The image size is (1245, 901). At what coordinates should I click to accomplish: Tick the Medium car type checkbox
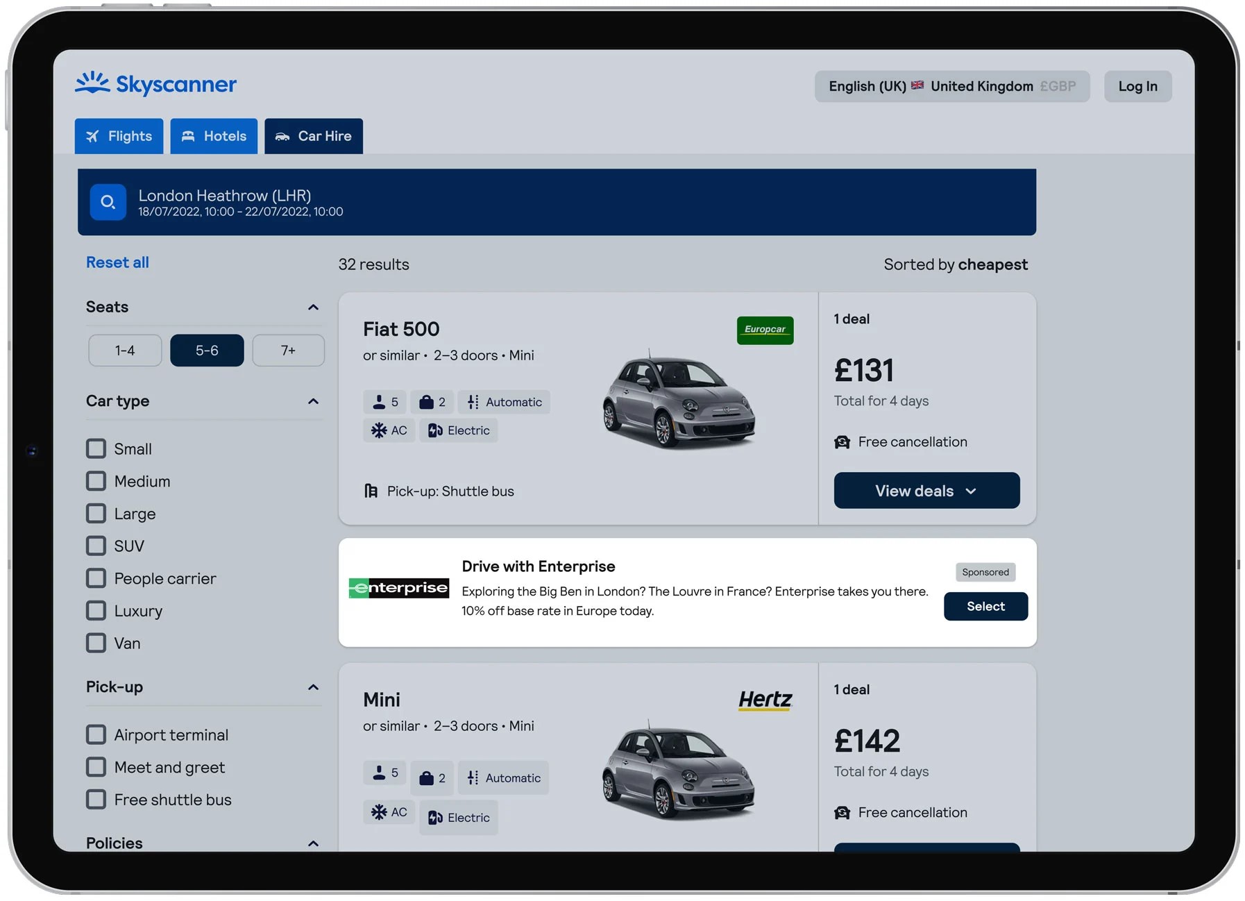96,481
